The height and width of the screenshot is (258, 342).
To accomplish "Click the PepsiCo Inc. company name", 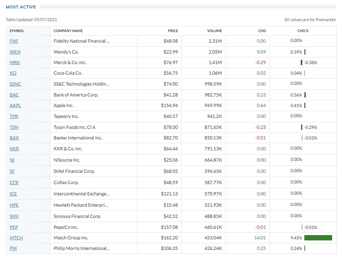I will (66, 227).
